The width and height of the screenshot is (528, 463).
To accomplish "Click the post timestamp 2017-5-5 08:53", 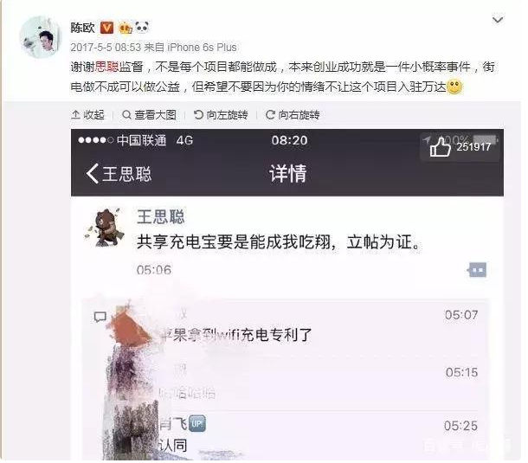I will click(106, 48).
